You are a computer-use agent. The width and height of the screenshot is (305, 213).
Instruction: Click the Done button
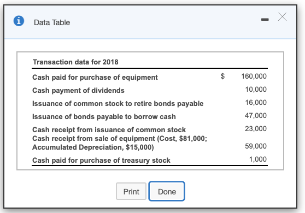[167, 191]
